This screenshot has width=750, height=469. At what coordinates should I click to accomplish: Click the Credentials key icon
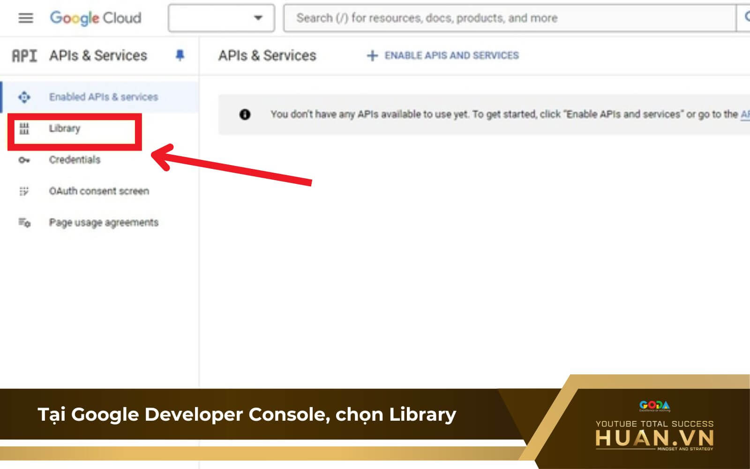tap(24, 160)
